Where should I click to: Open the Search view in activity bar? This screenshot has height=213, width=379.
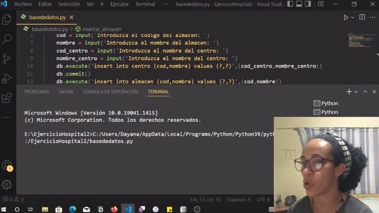click(7, 39)
